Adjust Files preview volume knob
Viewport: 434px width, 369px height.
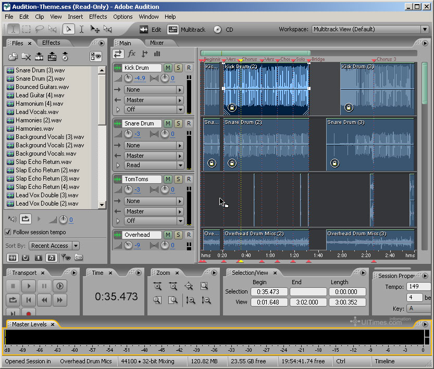[63, 220]
